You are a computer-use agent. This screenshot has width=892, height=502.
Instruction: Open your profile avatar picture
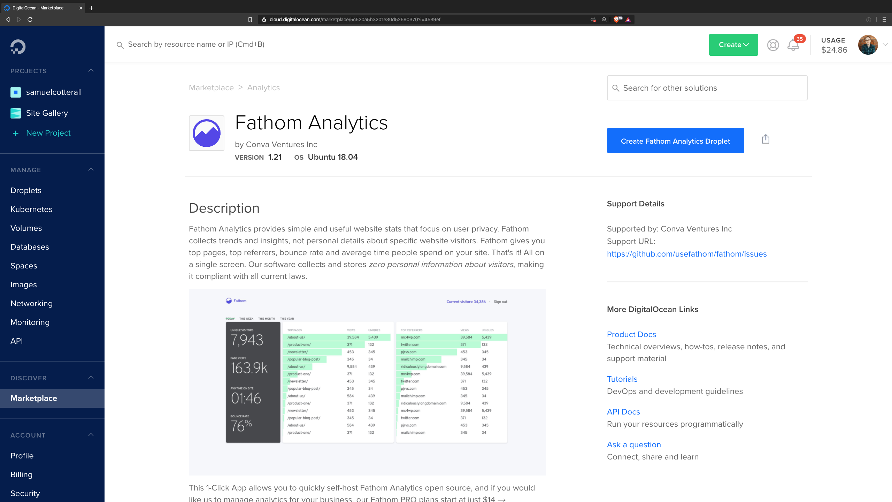pyautogui.click(x=868, y=45)
